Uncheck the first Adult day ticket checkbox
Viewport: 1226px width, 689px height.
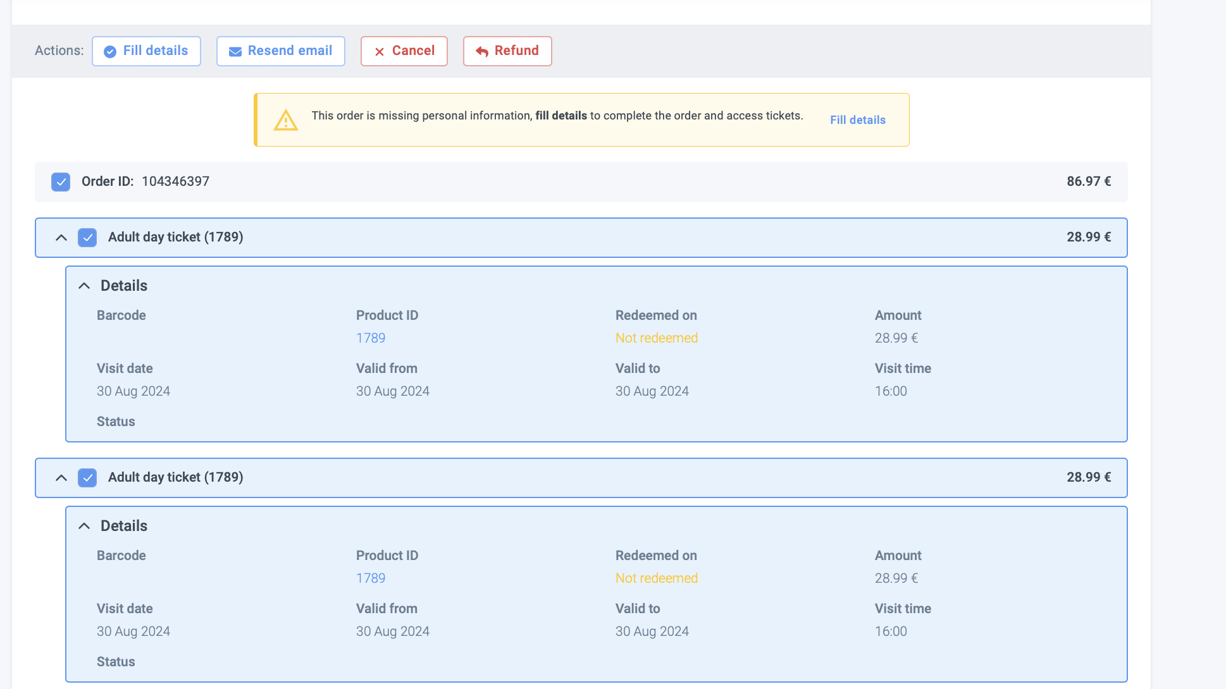(x=87, y=238)
